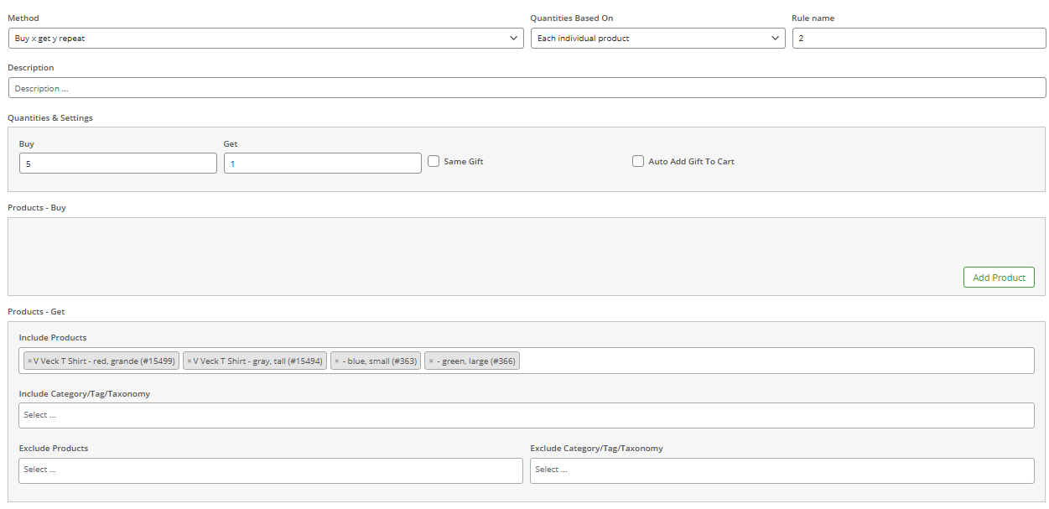The image size is (1049, 509).
Task: Click the Get quantity field
Action: tap(322, 164)
